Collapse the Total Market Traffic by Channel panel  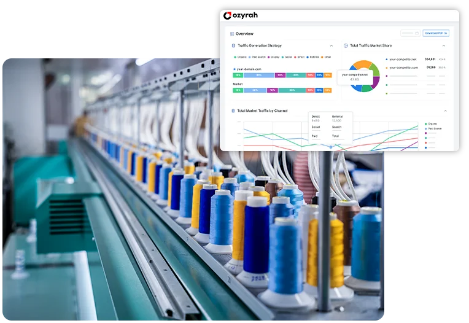(x=445, y=111)
